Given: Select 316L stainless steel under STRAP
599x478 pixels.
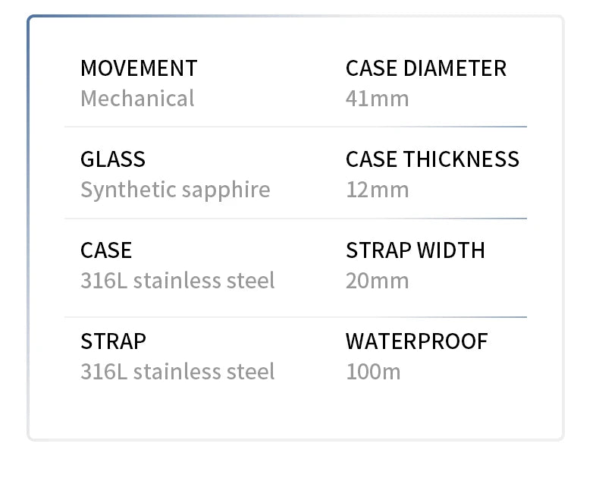Looking at the screenshot, I should pyautogui.click(x=177, y=372).
